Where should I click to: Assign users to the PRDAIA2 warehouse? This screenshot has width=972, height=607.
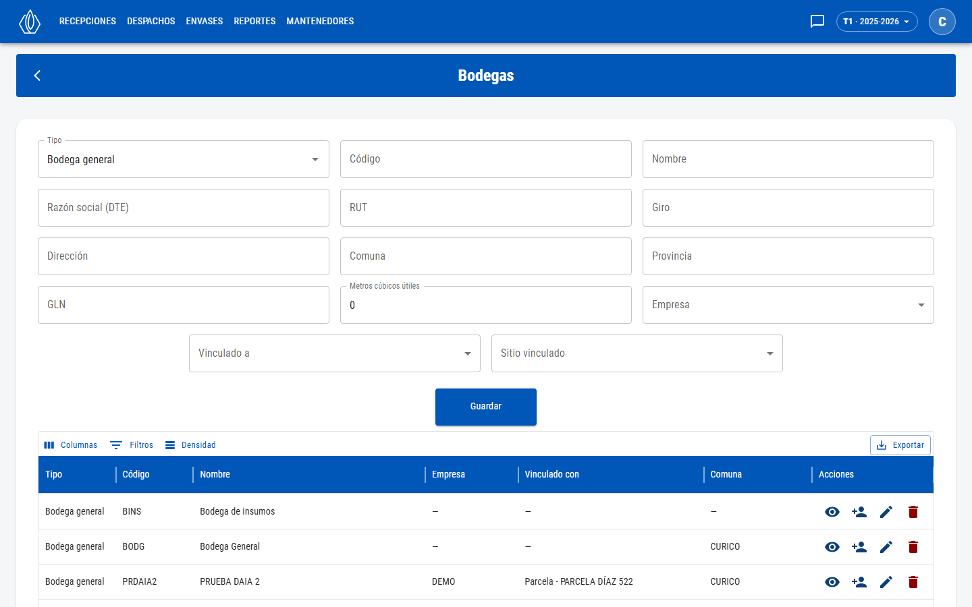pyautogui.click(x=859, y=582)
